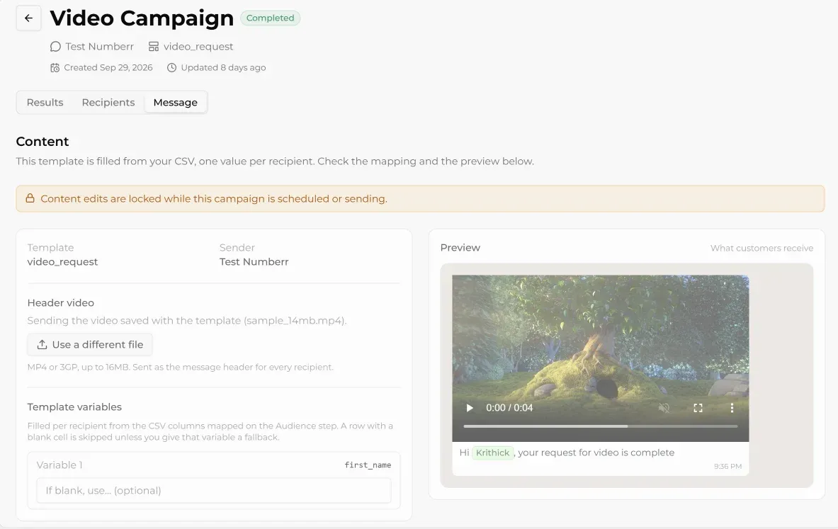This screenshot has width=838, height=529.
Task: Click the Krithick variable chip in preview
Action: tap(492, 453)
